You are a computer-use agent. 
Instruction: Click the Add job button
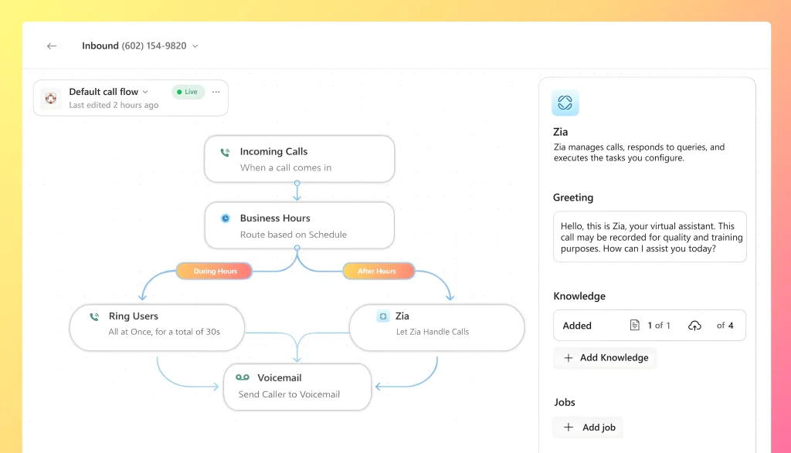(x=590, y=428)
